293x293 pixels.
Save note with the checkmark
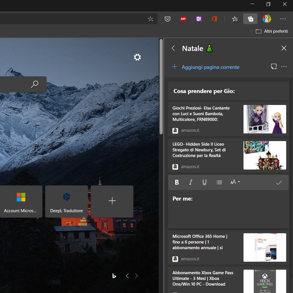coord(279,183)
